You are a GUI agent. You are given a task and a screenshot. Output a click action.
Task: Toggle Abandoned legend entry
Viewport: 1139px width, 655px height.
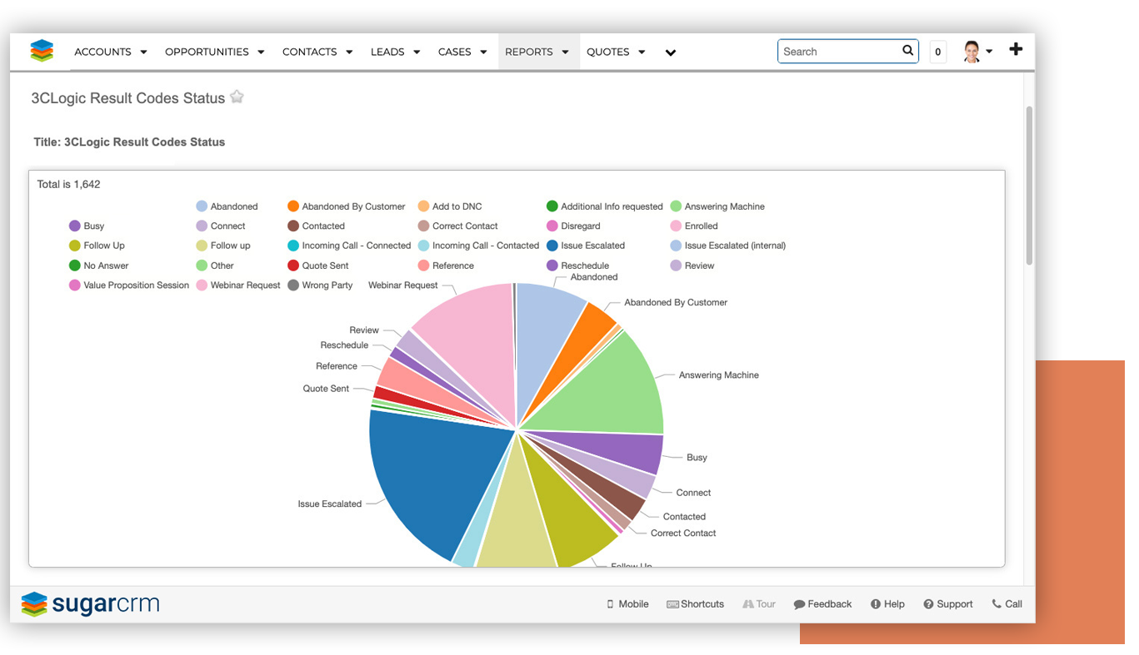pyautogui.click(x=227, y=206)
